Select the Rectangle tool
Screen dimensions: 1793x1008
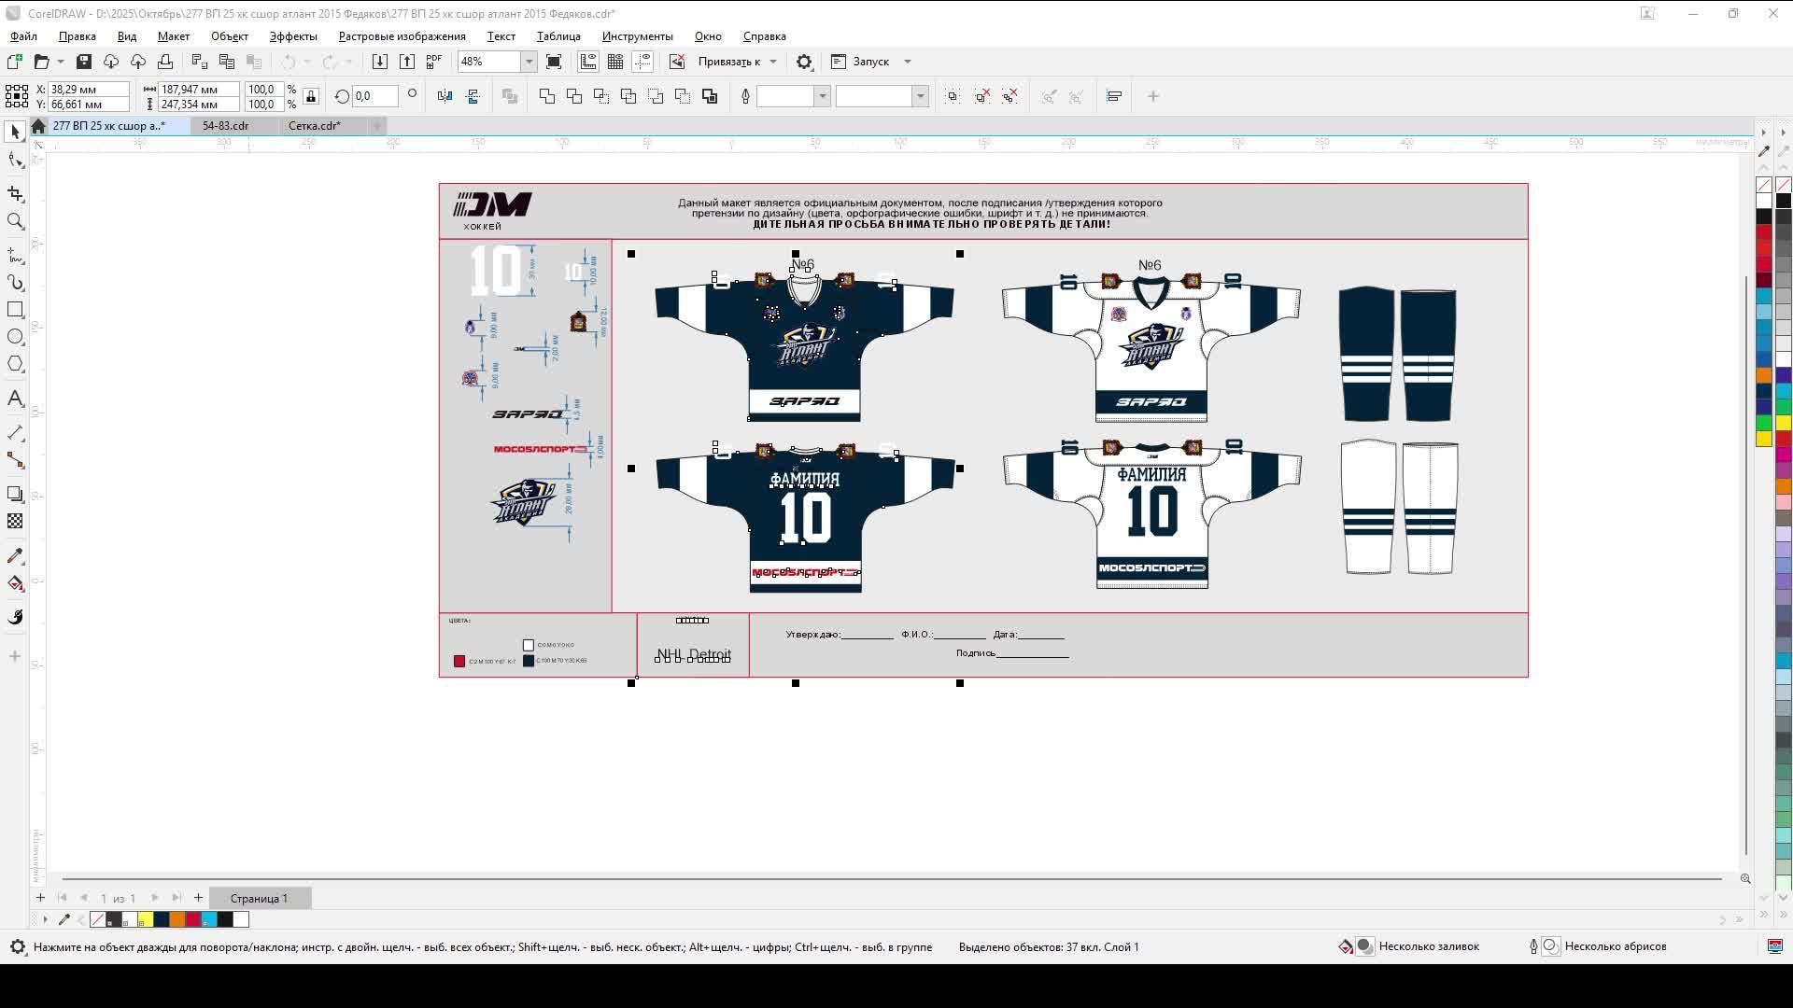(x=15, y=310)
